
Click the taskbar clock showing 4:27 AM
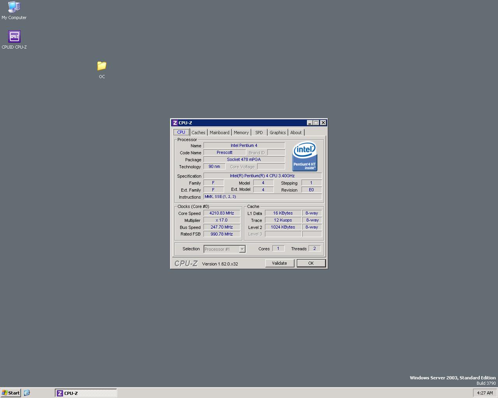[x=485, y=393]
